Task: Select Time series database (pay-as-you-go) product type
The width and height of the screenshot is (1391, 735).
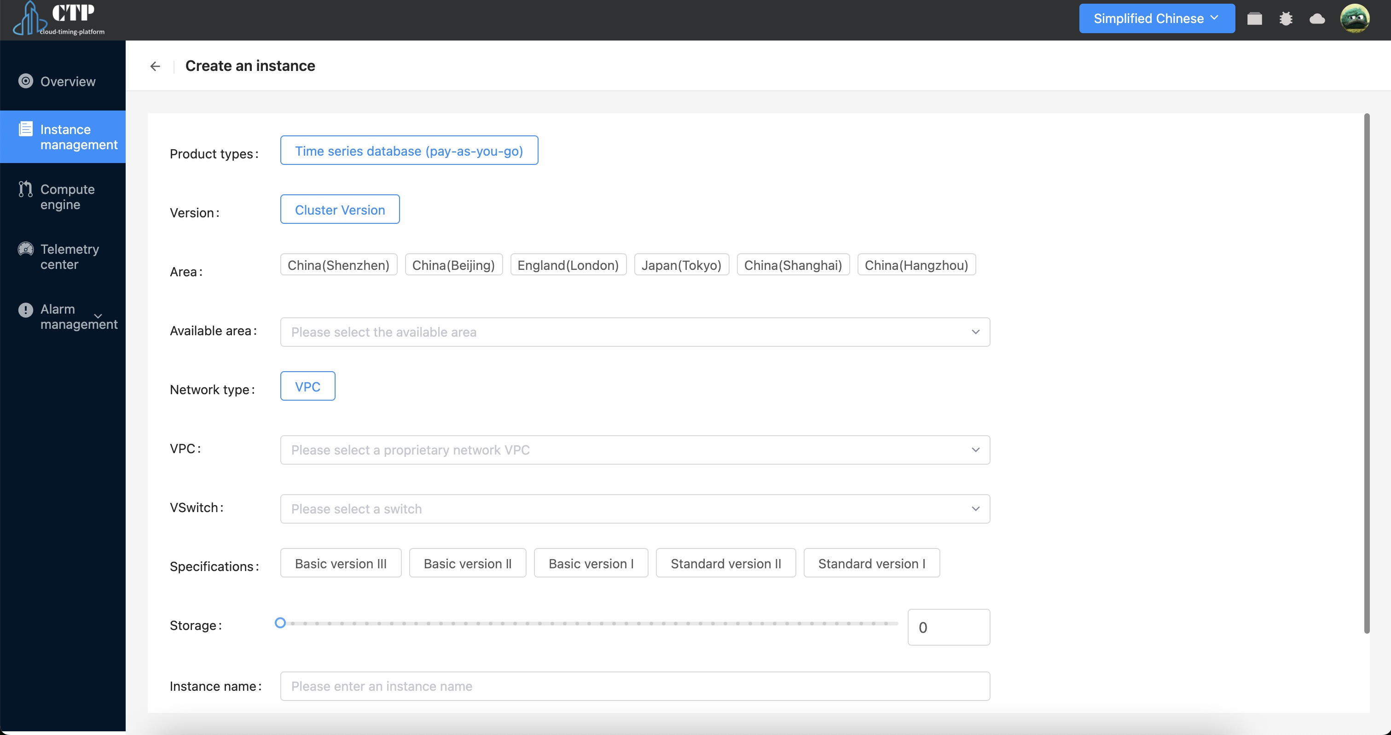Action: [409, 150]
